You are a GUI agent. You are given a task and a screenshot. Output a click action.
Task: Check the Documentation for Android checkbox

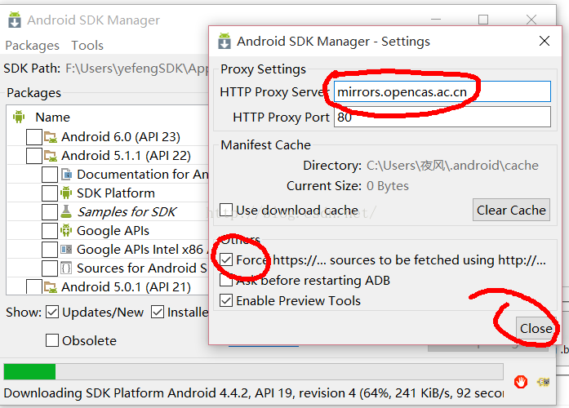tap(50, 175)
